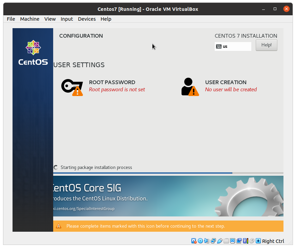The image size is (296, 248).
Task: Click the keyboard icon in layout indicator
Action: 218,46
